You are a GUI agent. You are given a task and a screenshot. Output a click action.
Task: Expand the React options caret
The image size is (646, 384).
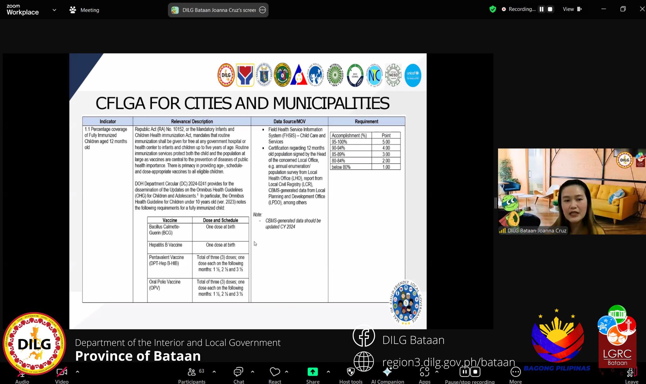[x=287, y=372]
